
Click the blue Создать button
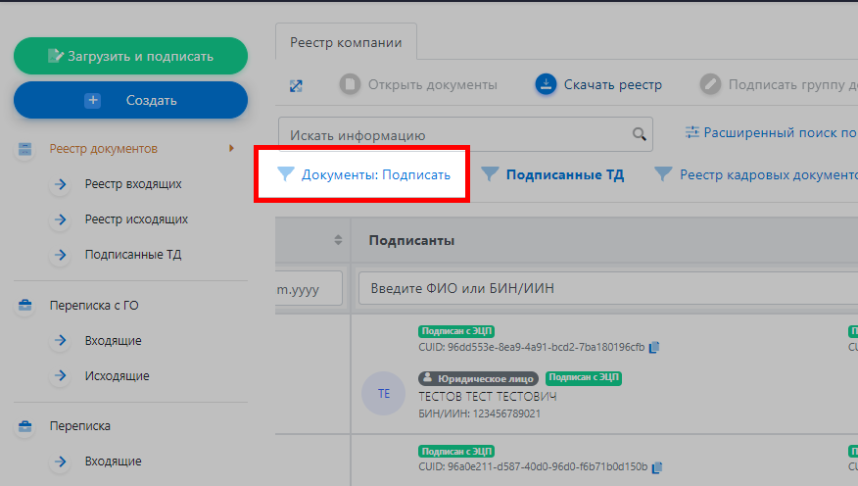click(x=130, y=100)
